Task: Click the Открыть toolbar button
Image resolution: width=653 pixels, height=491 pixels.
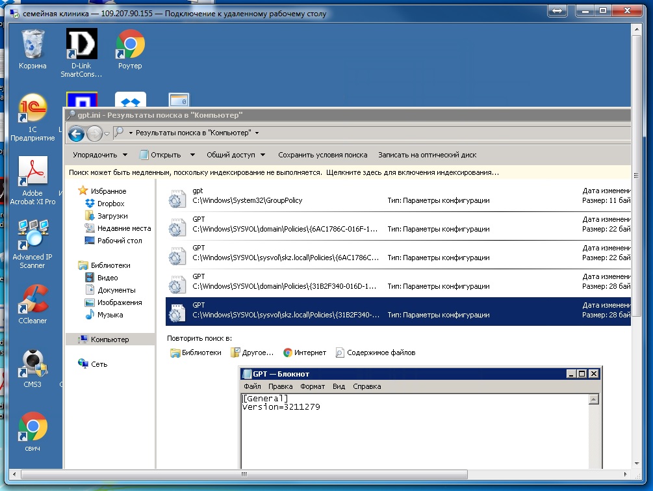Action: pos(160,155)
